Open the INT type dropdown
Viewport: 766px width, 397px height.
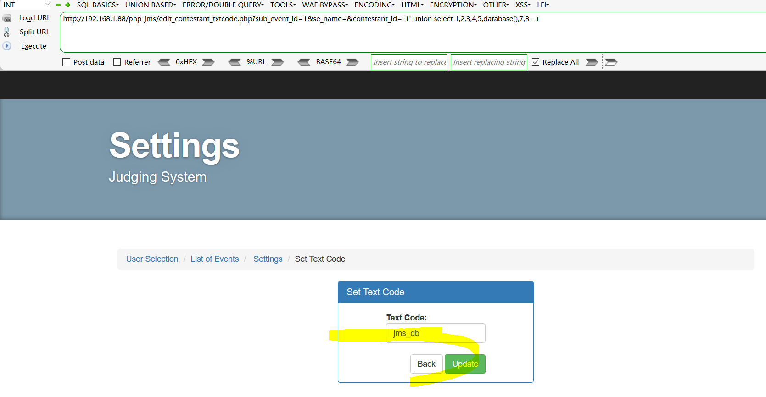[x=26, y=5]
